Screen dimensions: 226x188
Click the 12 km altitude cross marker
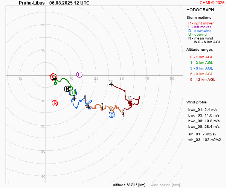[x=111, y=85]
